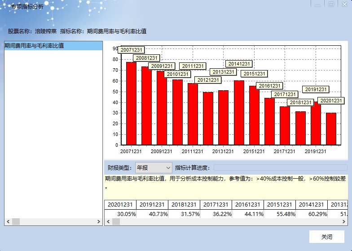Click the 指标计算进度 progress bar
352x251 pixels.
[280, 168]
